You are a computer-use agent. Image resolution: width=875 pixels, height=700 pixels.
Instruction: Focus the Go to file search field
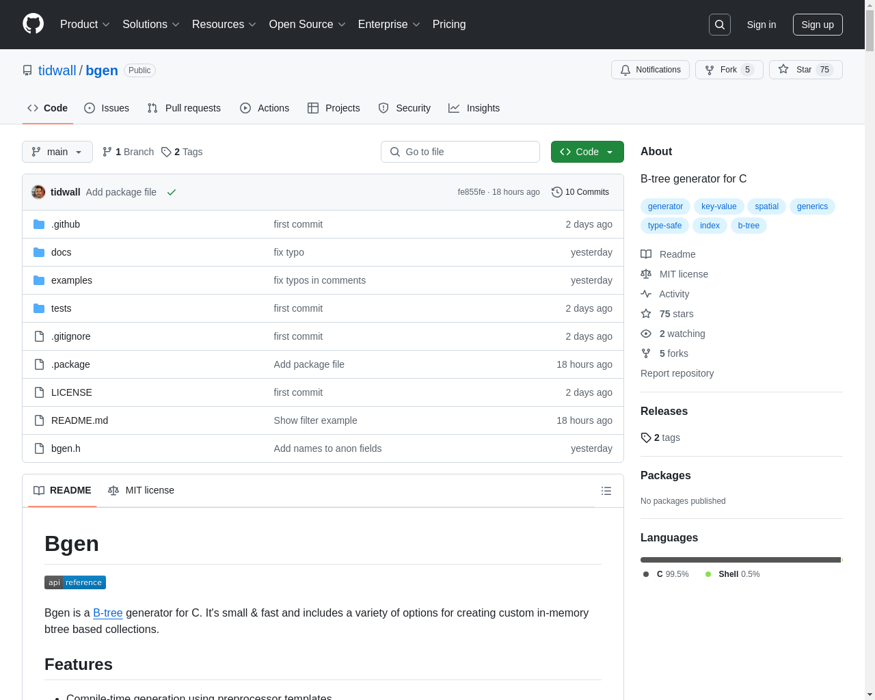pos(460,152)
